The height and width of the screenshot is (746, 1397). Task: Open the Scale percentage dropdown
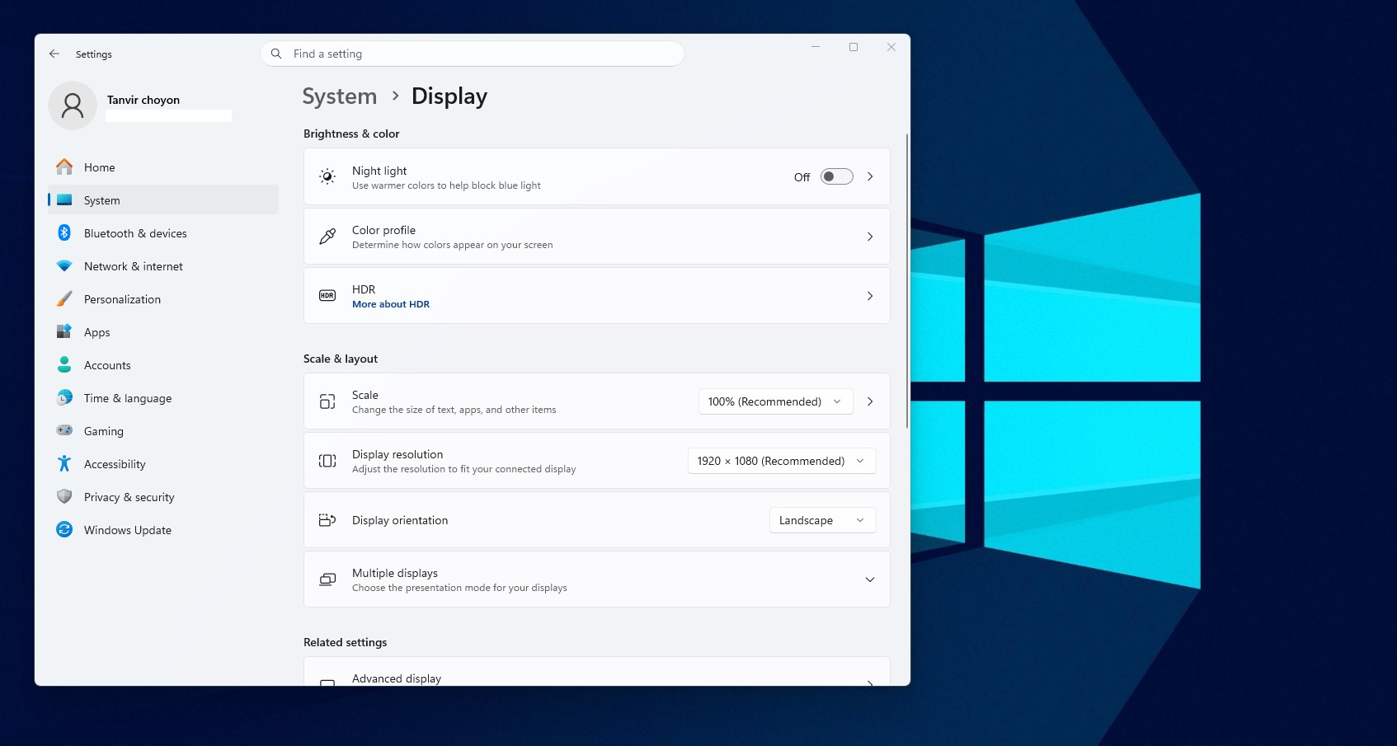[775, 401]
